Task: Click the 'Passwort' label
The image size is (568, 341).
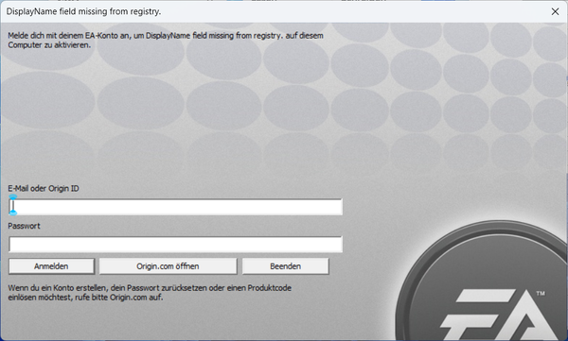Action: click(24, 226)
